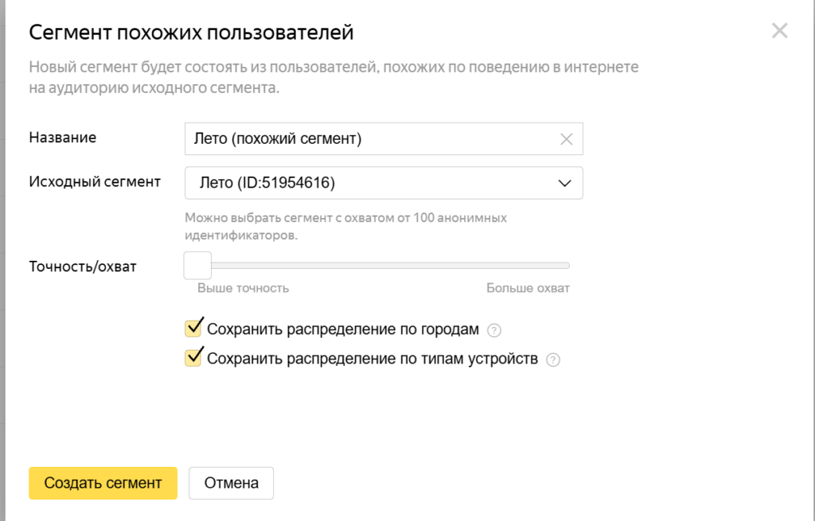Click the Выше точность label under the slider
Screen dimensions: 815x521
[x=243, y=288]
